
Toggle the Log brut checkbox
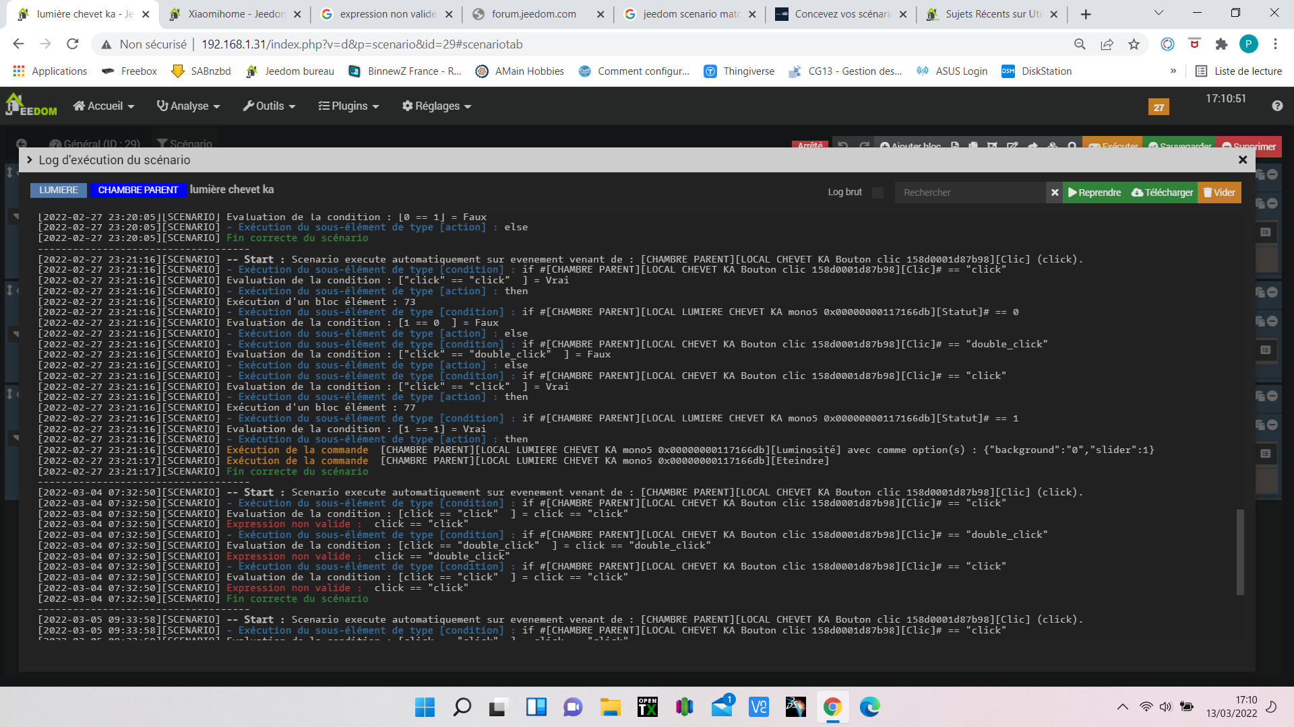[x=877, y=193]
